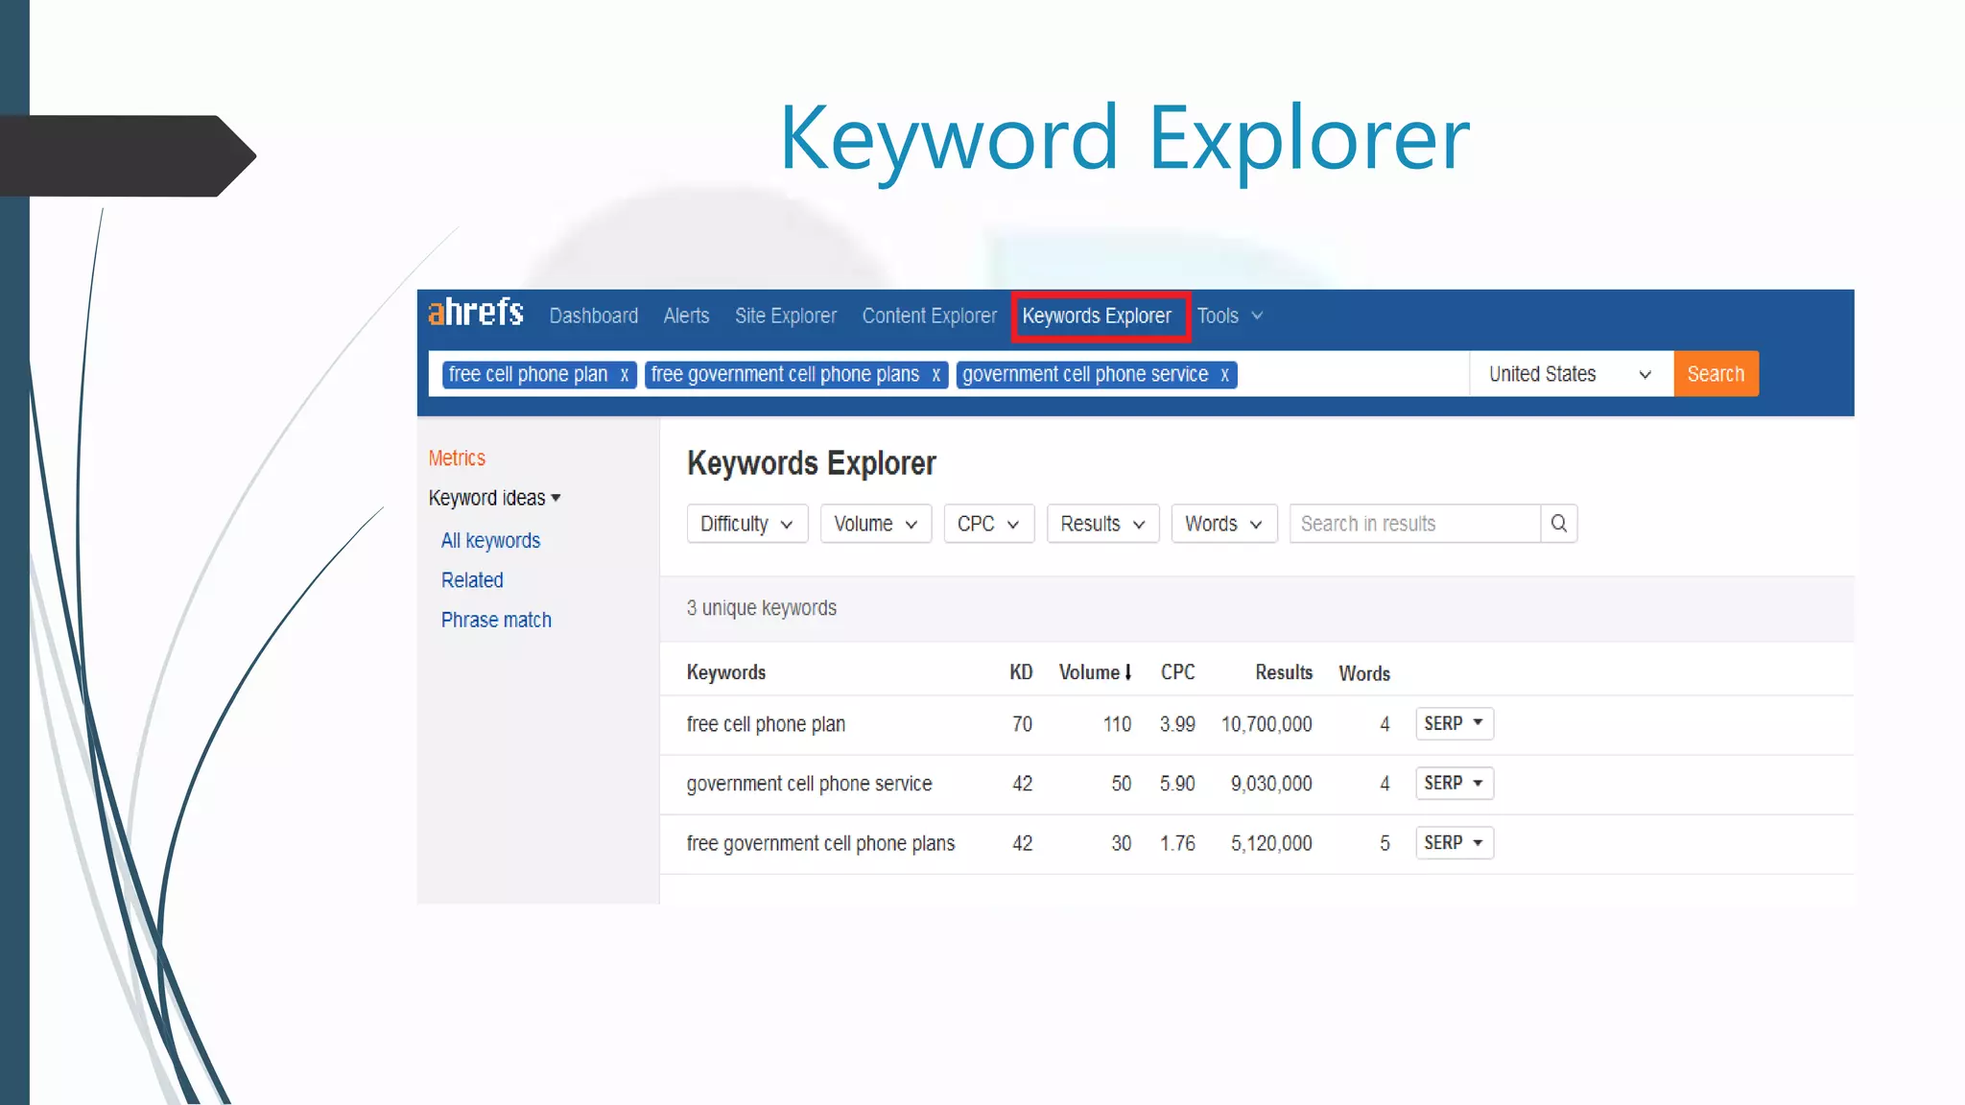Click the Words column header
This screenshot has height=1105, width=1965.
(x=1364, y=673)
